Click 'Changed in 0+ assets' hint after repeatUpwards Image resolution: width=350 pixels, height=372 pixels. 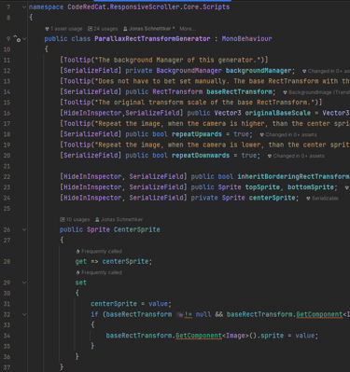pos(288,135)
